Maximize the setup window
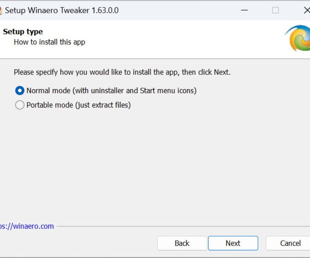This screenshot has width=310, height=258. (274, 10)
